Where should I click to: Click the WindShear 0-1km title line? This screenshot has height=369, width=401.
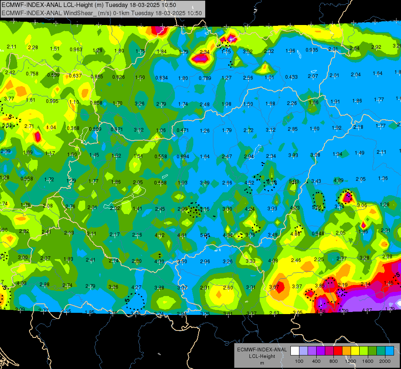point(102,13)
